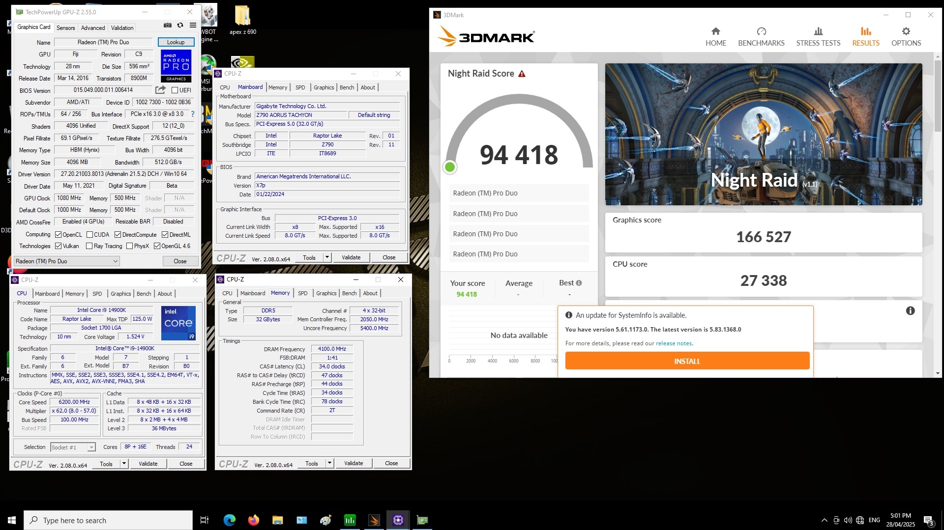
Task: Take a GPU-Z screenshot with camera icon
Action: coord(167,25)
